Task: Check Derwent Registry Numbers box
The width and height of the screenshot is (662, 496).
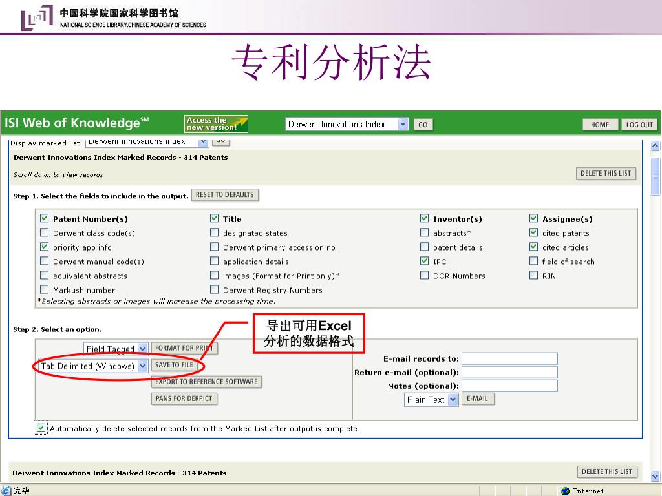Action: (215, 290)
